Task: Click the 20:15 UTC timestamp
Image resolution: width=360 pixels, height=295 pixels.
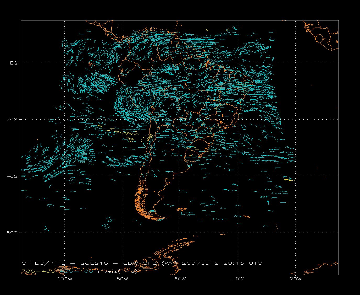Action: [243, 263]
